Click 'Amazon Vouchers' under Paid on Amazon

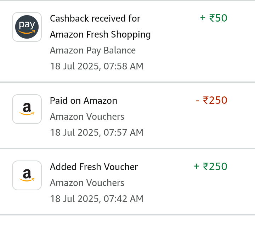pos(87,117)
